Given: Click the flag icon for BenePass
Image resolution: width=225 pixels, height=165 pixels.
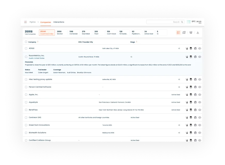Looking at the screenshot, I should pyautogui.click(x=191, y=110).
